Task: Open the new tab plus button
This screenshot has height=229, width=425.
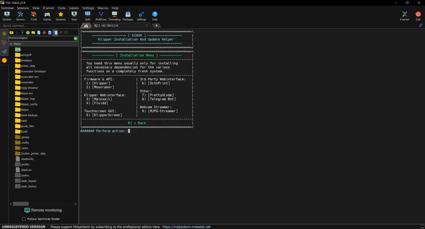Action: 156,25
